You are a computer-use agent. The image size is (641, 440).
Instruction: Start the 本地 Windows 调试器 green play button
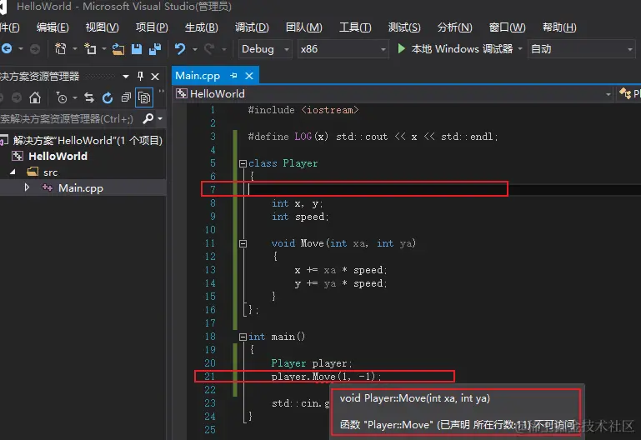pos(402,48)
